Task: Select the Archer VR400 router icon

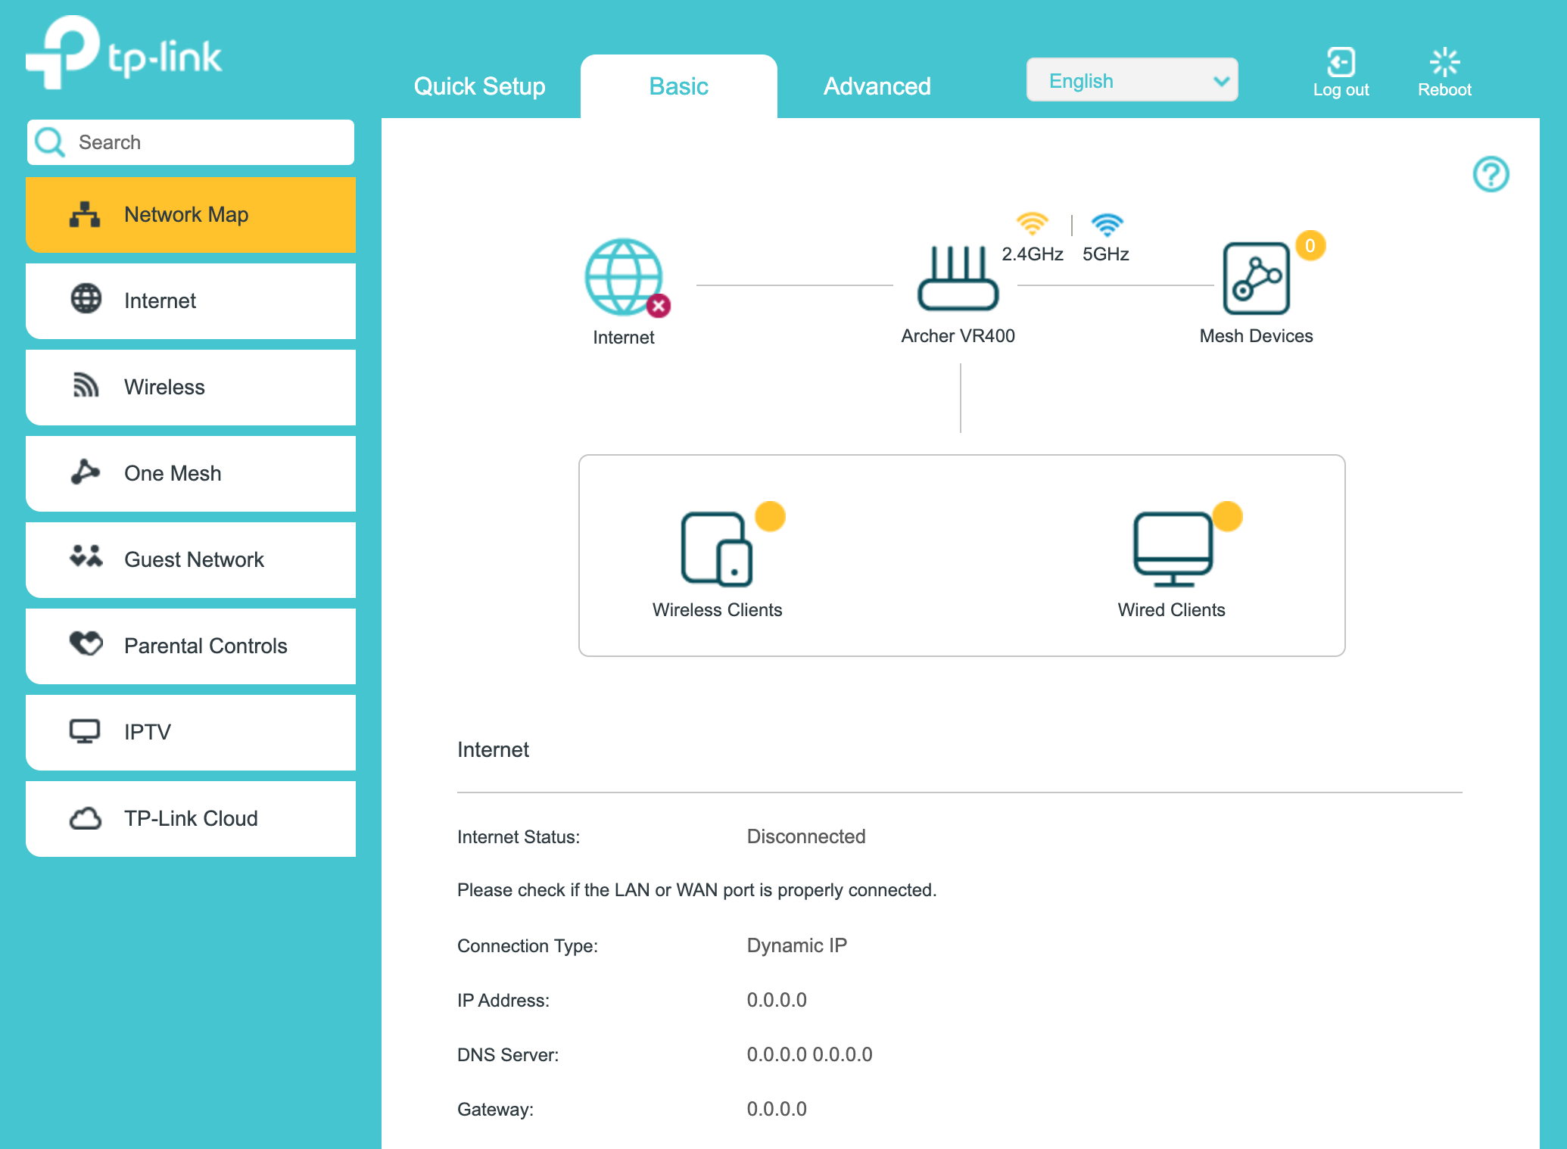Action: click(x=958, y=279)
